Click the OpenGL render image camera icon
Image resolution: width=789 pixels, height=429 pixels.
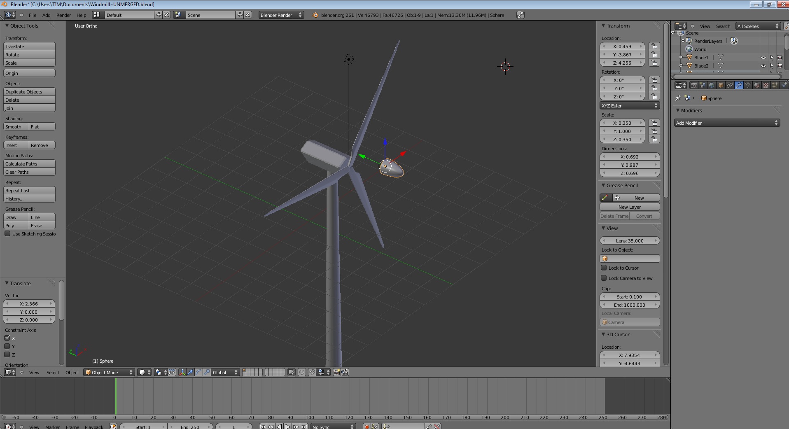point(336,372)
